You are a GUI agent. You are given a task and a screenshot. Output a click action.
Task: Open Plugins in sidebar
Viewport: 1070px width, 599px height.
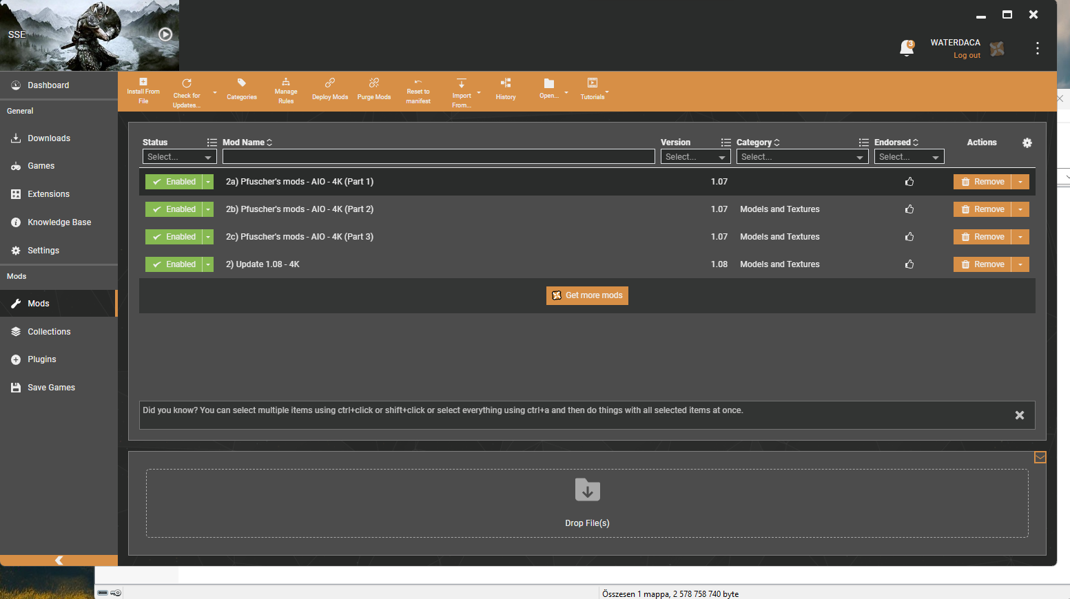[59, 359]
